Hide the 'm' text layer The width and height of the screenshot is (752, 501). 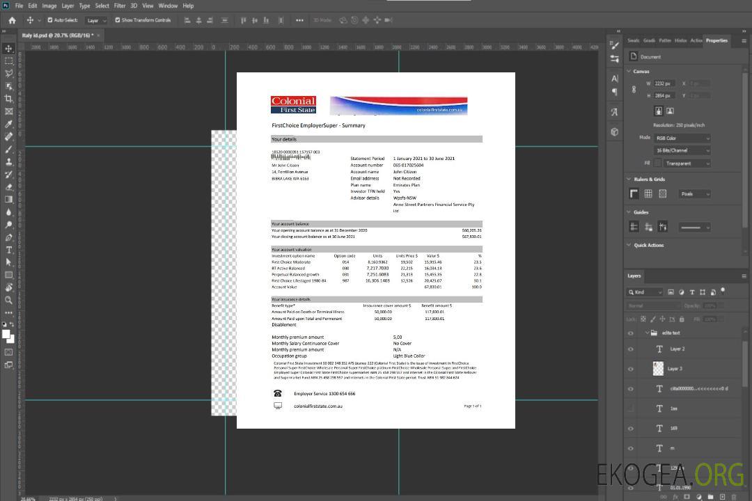[x=631, y=449]
